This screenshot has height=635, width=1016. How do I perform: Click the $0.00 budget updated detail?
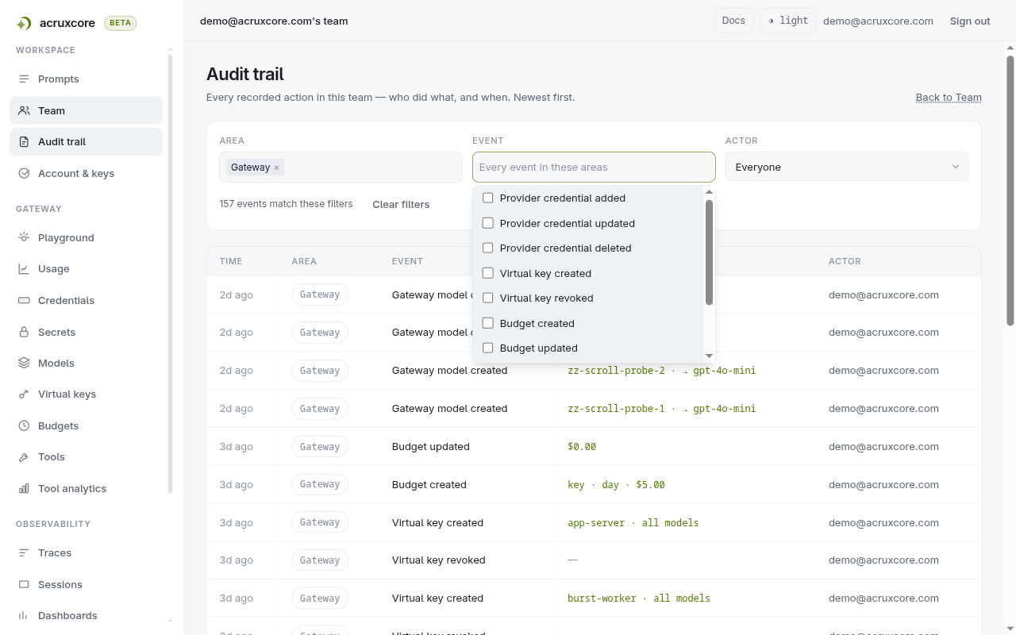(582, 446)
